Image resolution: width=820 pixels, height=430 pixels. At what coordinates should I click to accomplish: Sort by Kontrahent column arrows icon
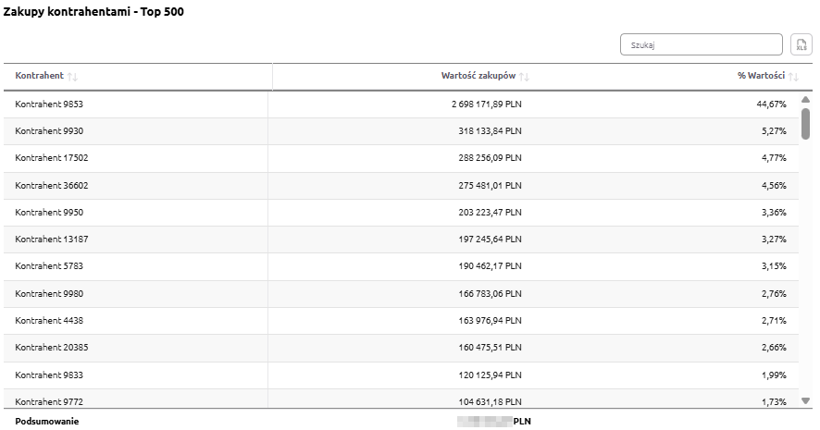point(73,77)
